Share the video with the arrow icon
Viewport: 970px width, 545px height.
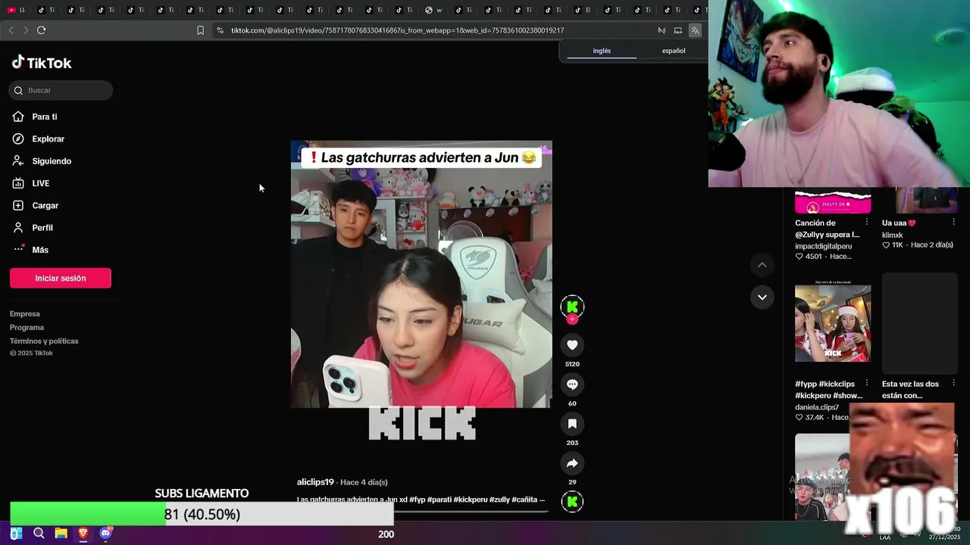pos(572,463)
